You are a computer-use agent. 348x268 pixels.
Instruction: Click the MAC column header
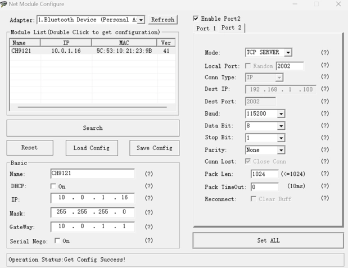124,43
